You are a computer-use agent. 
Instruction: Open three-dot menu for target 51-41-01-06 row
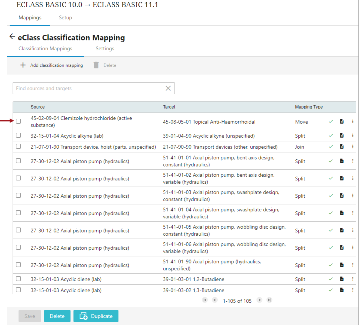coord(353,247)
